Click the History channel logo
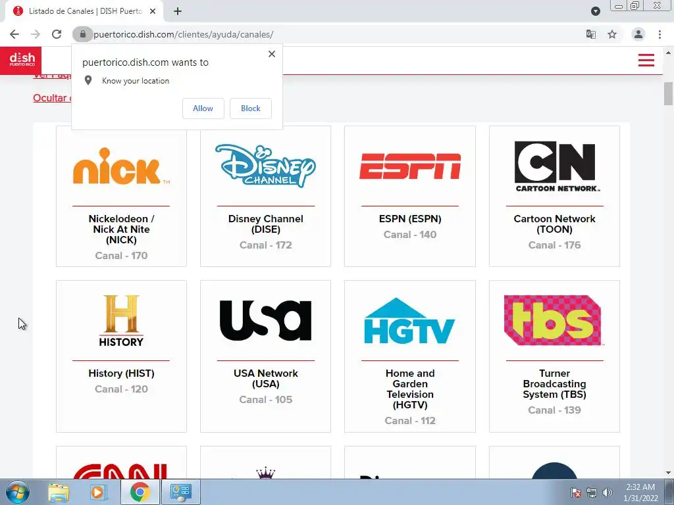674x505 pixels. point(121,320)
